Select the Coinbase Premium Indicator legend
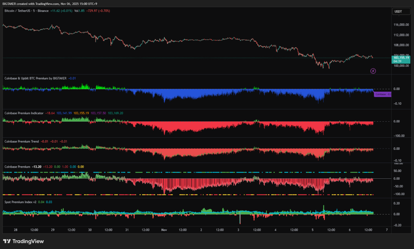Viewport: 414px width, 249px height. pyautogui.click(x=24, y=113)
